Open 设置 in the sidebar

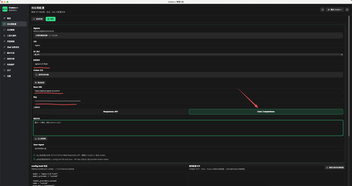click(x=14, y=76)
